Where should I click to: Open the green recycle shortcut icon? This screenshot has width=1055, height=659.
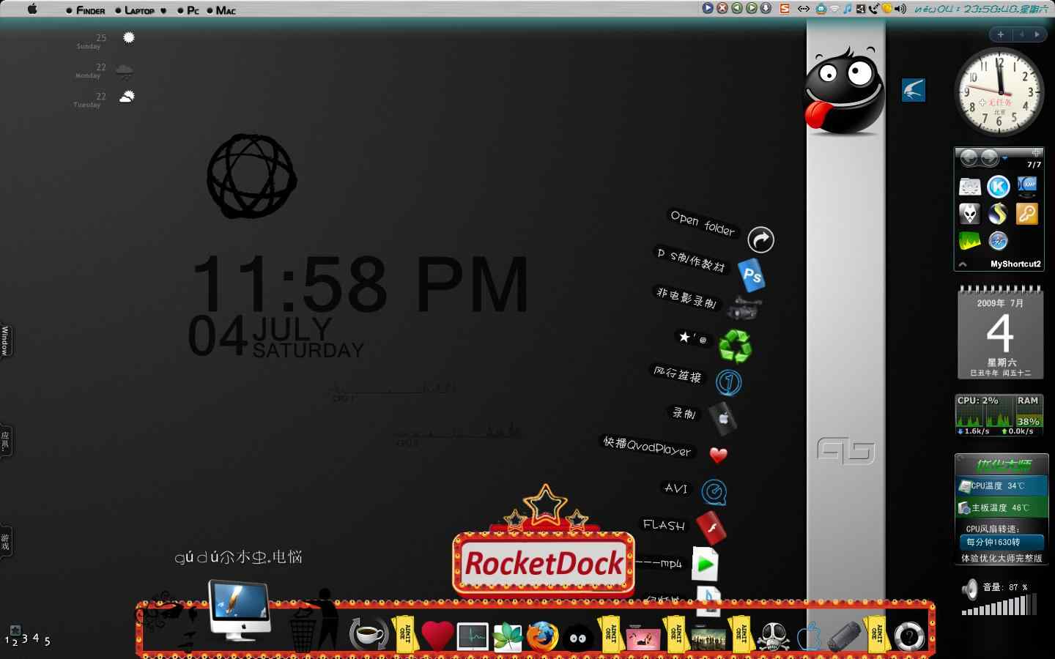735,346
